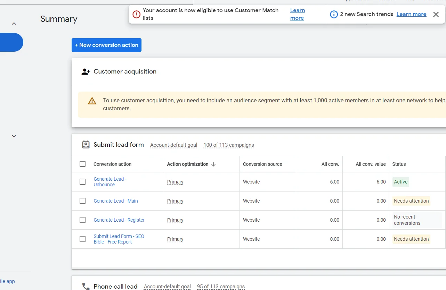Collapse the sidebar section with up chevron
Screen dimensions: 446x290
click(x=14, y=24)
